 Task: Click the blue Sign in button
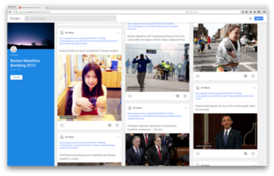[259, 18]
